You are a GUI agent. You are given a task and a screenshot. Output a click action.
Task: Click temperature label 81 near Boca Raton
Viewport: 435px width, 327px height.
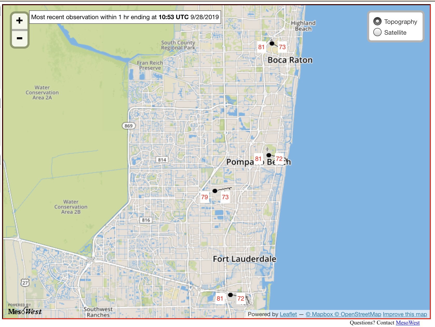point(261,47)
